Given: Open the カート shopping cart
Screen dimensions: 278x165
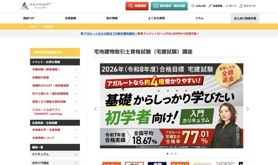Looking at the screenshot, I should pos(227,6).
